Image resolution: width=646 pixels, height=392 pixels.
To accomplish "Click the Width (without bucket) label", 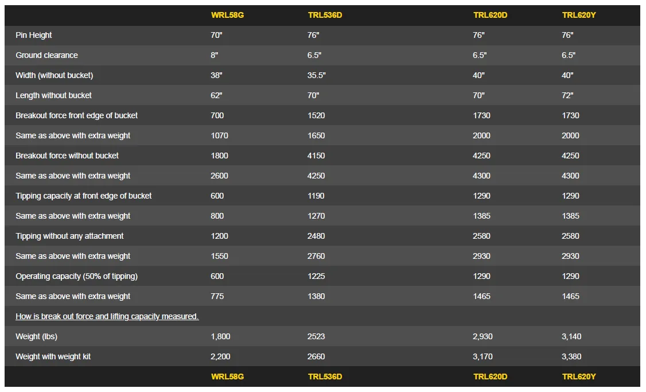I will (x=55, y=75).
